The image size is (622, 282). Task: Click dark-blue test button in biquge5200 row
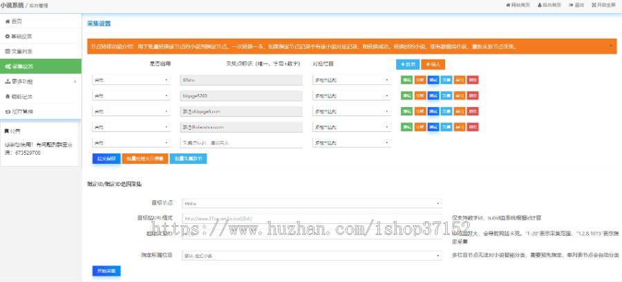click(x=433, y=95)
